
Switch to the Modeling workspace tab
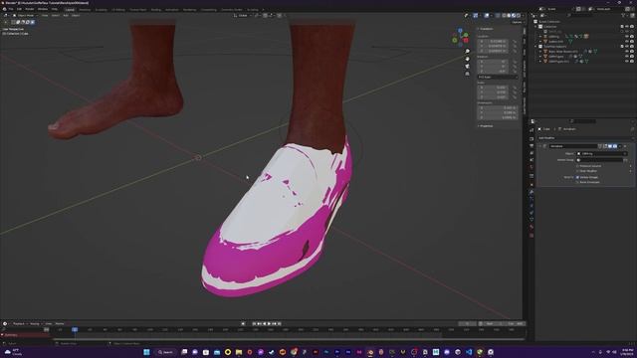85,9
